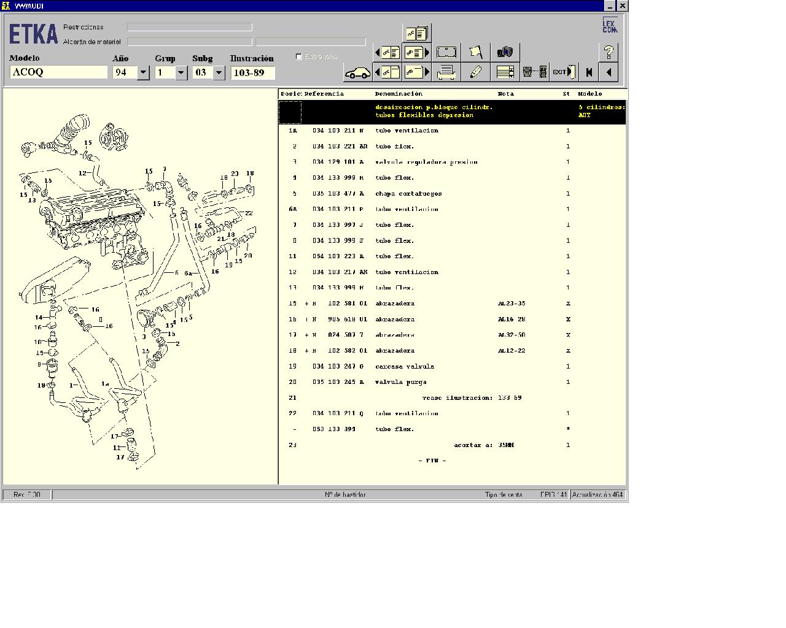The height and width of the screenshot is (628, 786).
Task: Open the illustration-with-list pages icon at top
Action: pyautogui.click(x=417, y=33)
